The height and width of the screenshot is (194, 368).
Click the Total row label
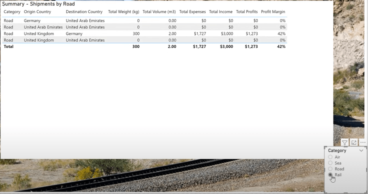pos(9,46)
